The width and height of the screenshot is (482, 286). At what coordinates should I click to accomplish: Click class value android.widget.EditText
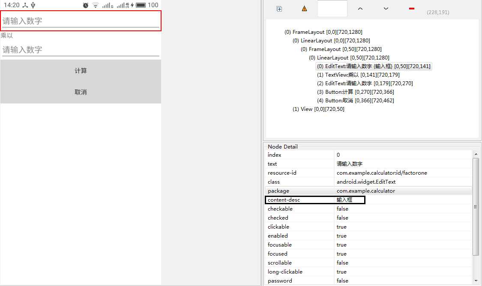366,182
